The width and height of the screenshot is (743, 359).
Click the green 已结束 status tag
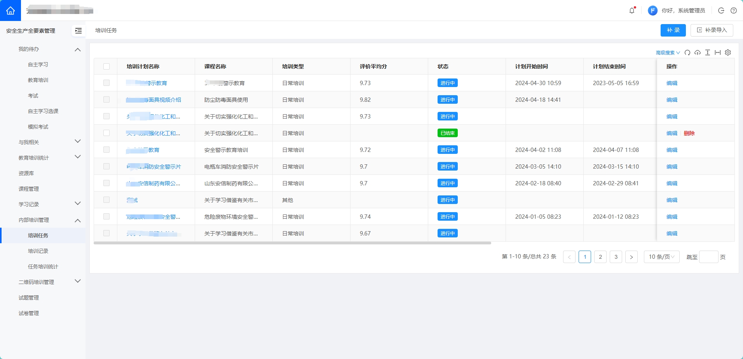point(448,133)
